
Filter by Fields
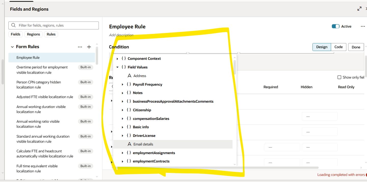[x=16, y=34]
